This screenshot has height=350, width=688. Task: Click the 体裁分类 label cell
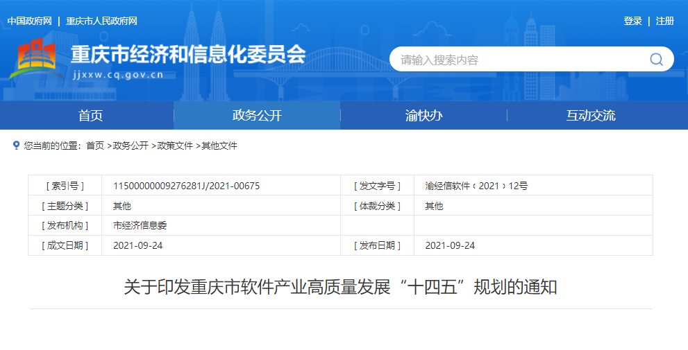point(378,206)
